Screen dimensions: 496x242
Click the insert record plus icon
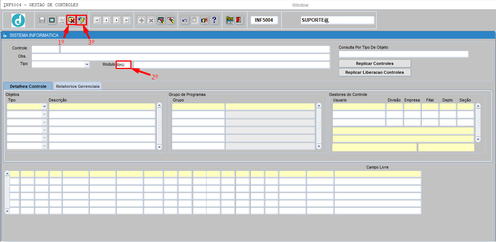[x=141, y=20]
